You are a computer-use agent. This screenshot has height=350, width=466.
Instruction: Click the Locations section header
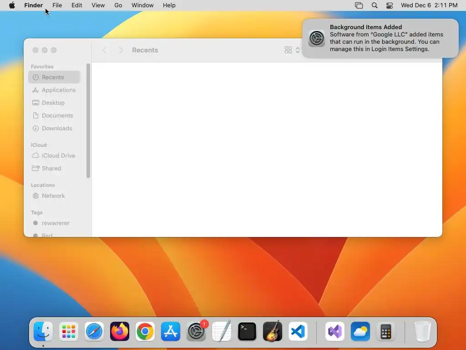click(x=43, y=185)
